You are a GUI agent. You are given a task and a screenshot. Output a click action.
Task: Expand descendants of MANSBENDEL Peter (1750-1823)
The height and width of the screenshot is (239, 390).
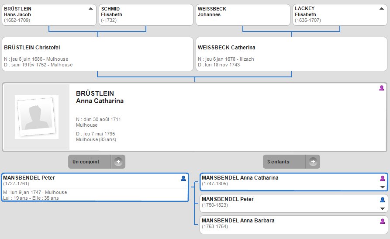[383, 208]
